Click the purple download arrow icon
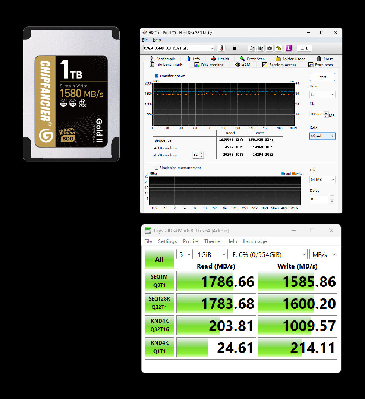The image size is (365, 399). (289, 48)
